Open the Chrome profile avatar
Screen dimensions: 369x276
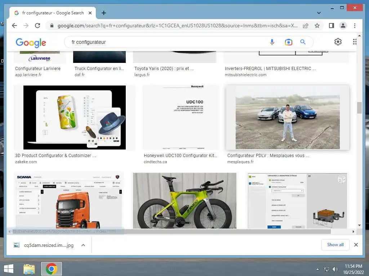coord(343,26)
